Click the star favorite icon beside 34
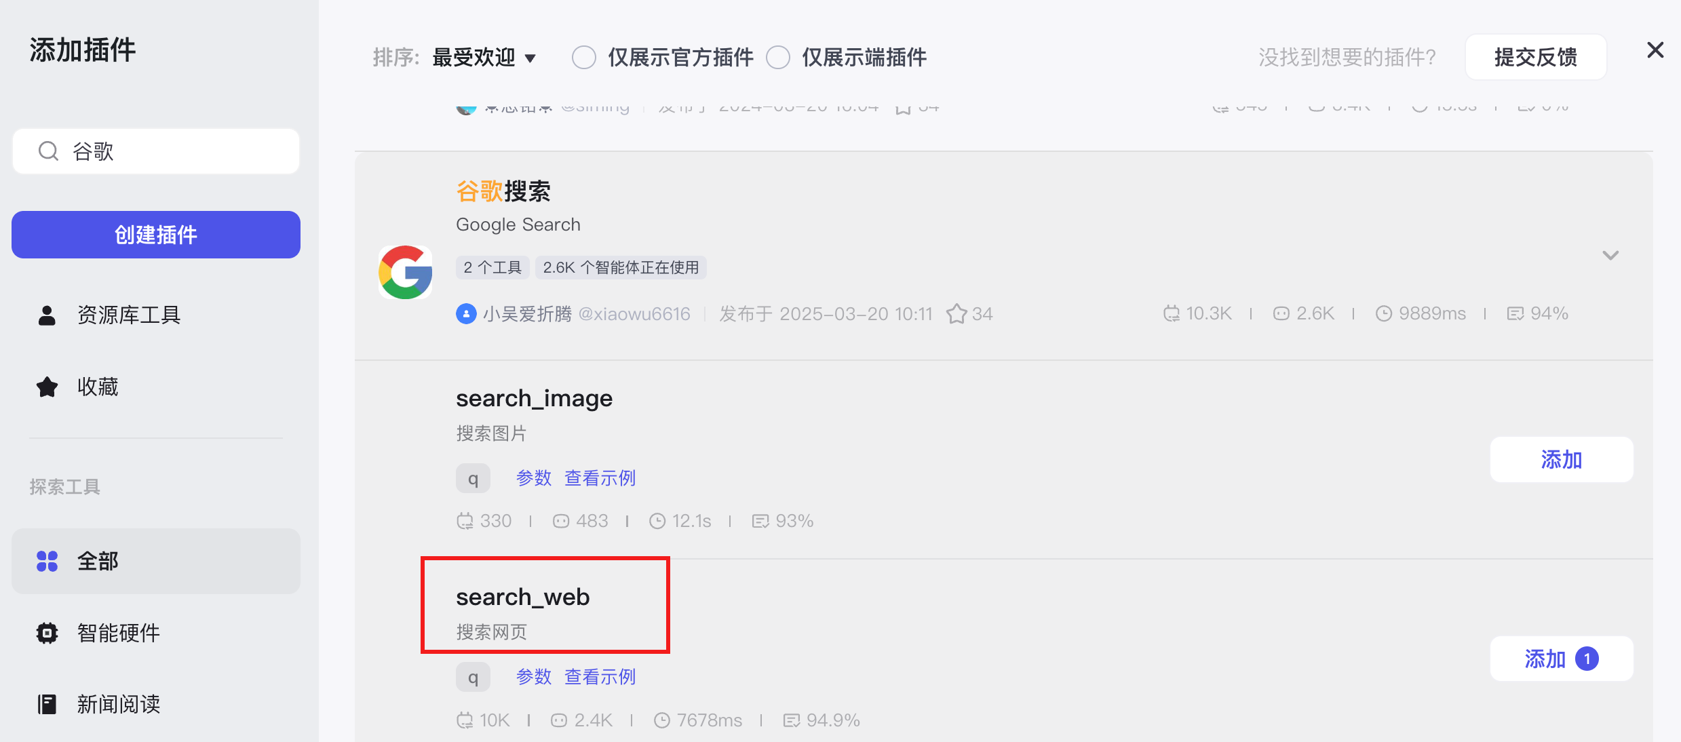Viewport: 1681px width, 742px height. pyautogui.click(x=957, y=314)
